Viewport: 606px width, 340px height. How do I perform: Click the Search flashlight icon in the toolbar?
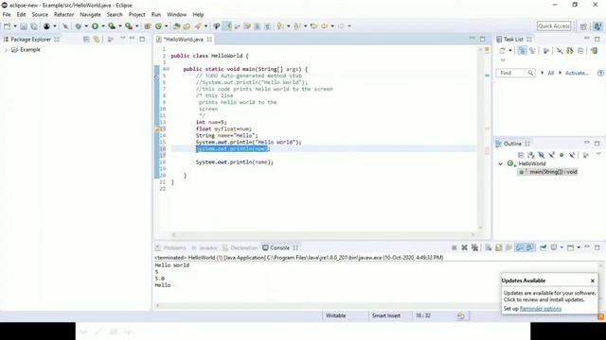coord(198,26)
